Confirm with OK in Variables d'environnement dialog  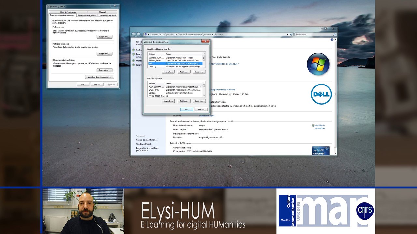[187, 110]
